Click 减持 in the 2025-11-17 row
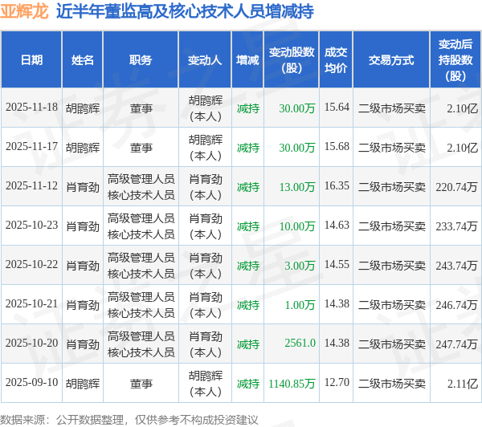 click(x=247, y=147)
